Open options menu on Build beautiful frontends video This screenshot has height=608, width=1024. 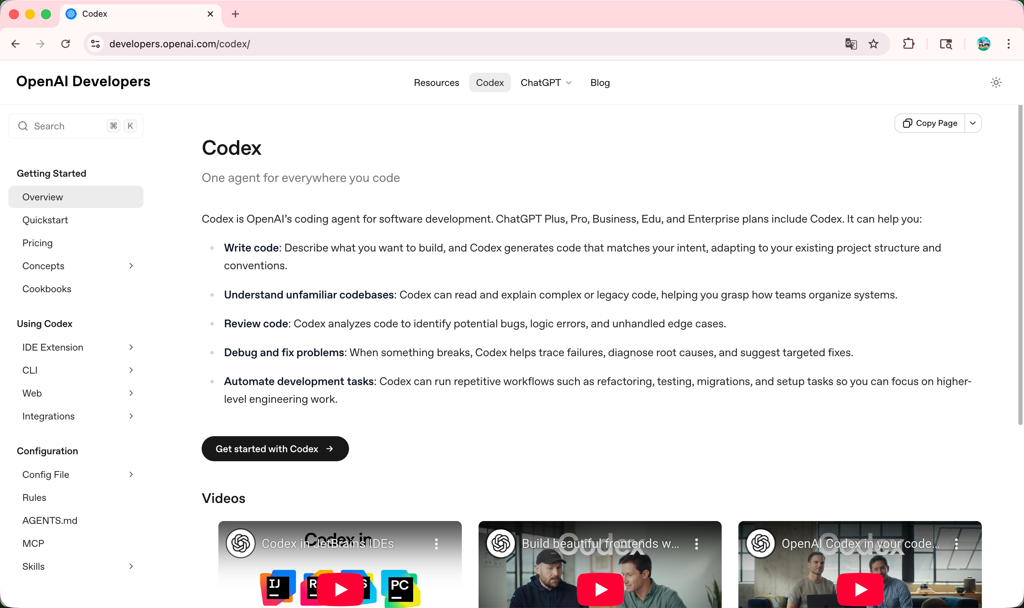pos(696,544)
